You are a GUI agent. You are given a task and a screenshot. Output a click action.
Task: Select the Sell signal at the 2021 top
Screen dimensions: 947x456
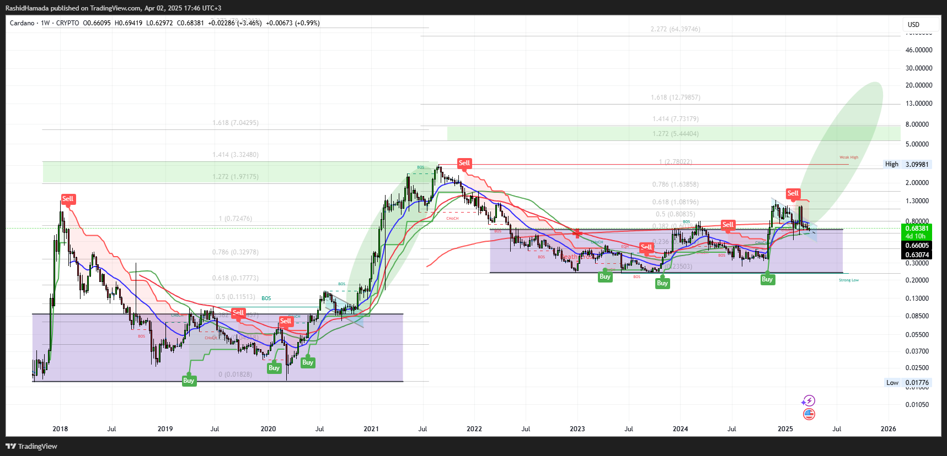pyautogui.click(x=464, y=163)
